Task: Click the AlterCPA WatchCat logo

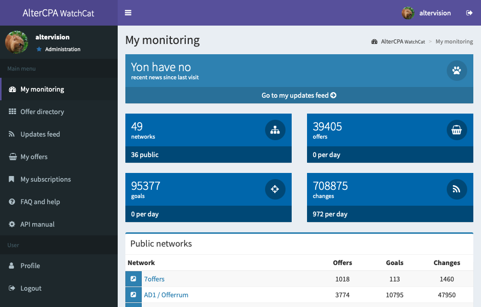Action: [x=58, y=13]
